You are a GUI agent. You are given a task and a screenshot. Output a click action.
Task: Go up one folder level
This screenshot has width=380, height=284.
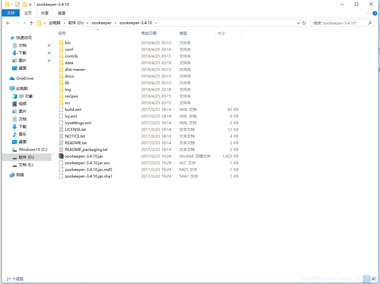31,23
